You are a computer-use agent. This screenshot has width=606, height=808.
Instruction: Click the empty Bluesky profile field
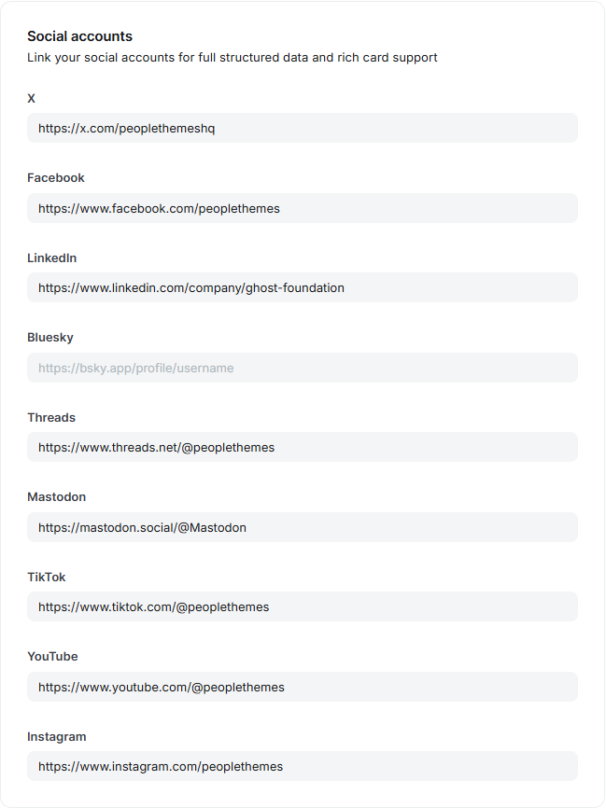tap(303, 368)
